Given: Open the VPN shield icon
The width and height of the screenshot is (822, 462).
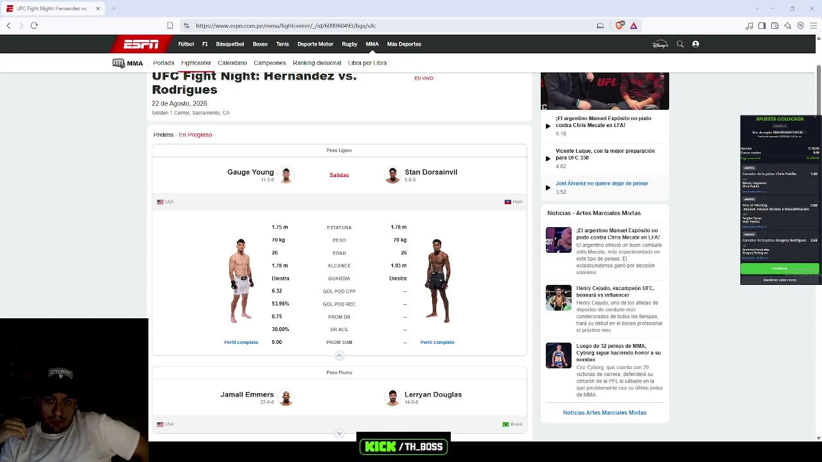Looking at the screenshot, I should (800, 26).
